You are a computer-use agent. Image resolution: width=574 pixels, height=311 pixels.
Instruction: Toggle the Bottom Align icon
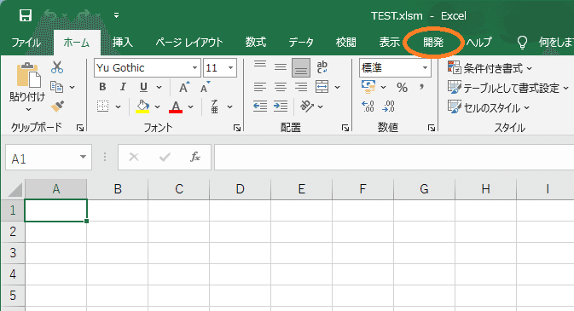click(301, 67)
